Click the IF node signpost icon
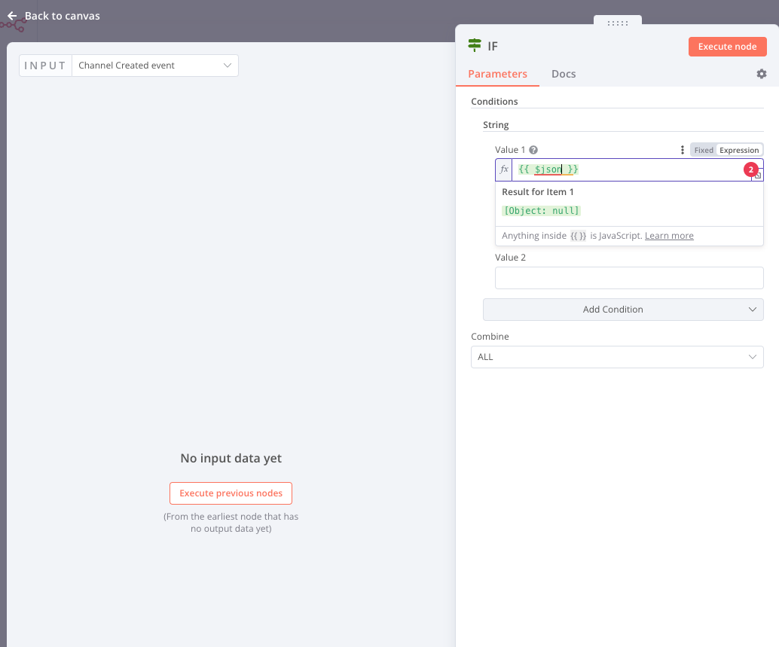This screenshot has height=647, width=779. pyautogui.click(x=475, y=46)
